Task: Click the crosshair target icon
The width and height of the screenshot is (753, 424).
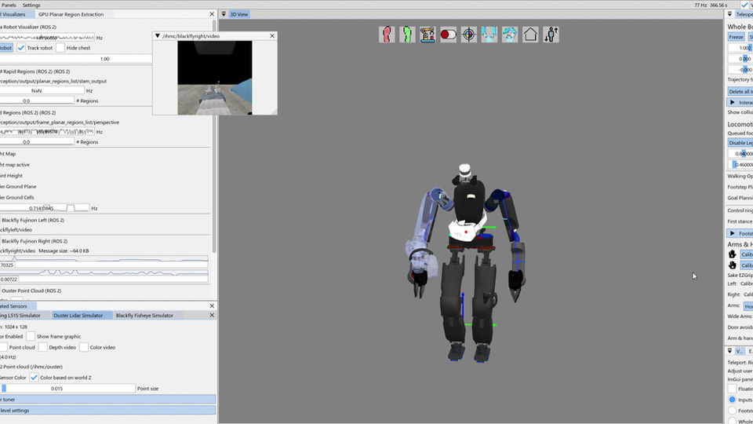Action: [469, 35]
